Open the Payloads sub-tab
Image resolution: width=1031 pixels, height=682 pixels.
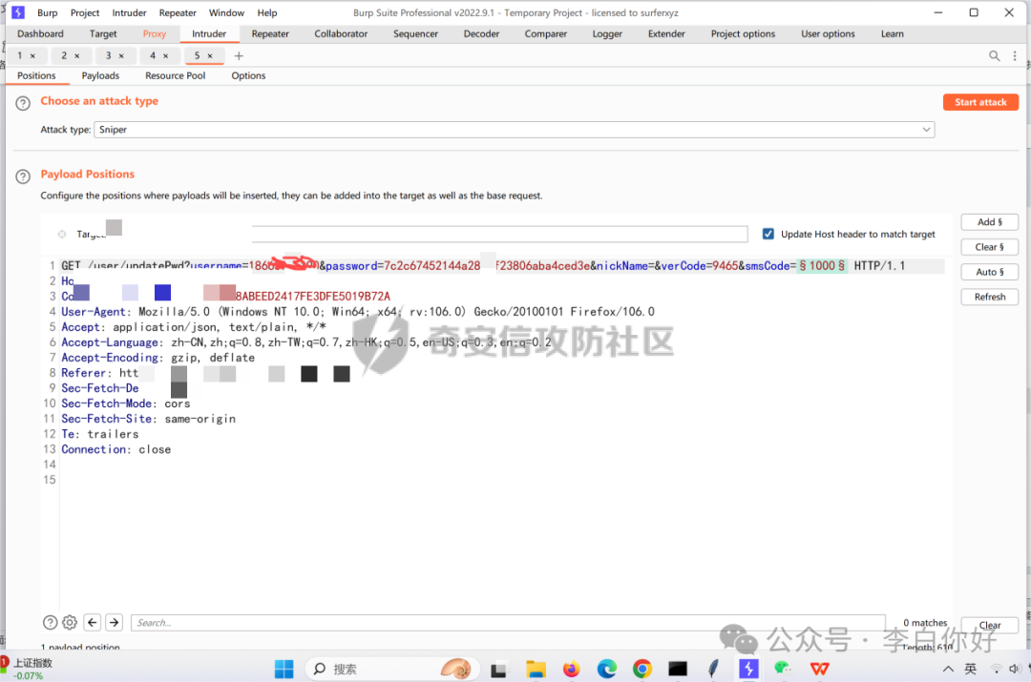coord(100,75)
